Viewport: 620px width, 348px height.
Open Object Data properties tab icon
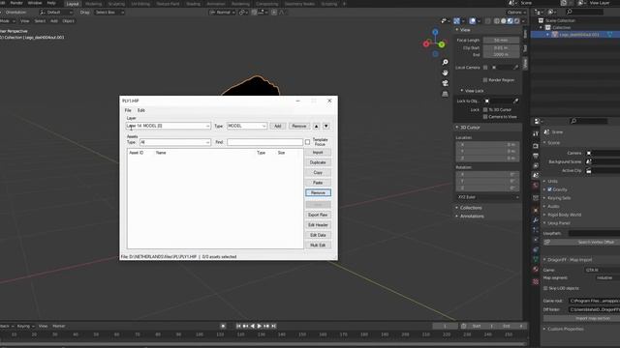coord(536,259)
